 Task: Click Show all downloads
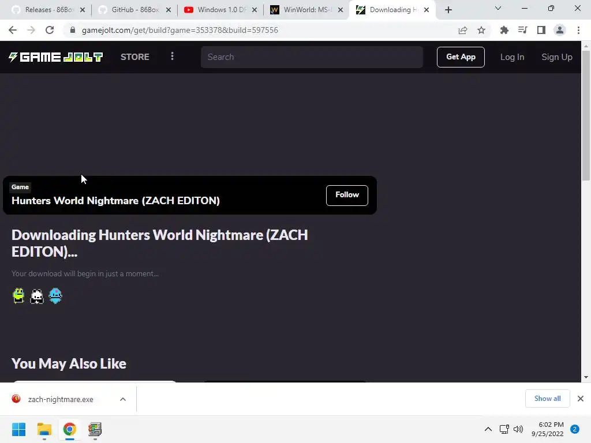pyautogui.click(x=547, y=399)
